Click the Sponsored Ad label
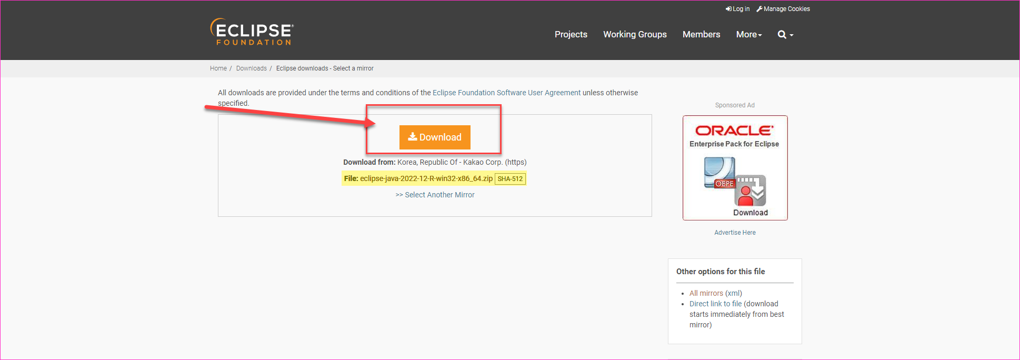 pyautogui.click(x=735, y=105)
